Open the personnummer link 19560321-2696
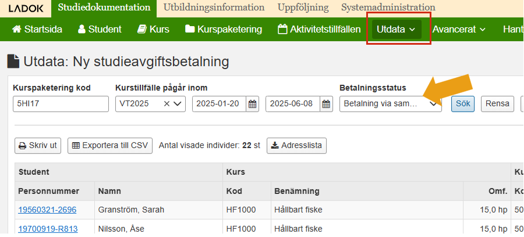Screen dimensions: 524x237 tap(47, 210)
